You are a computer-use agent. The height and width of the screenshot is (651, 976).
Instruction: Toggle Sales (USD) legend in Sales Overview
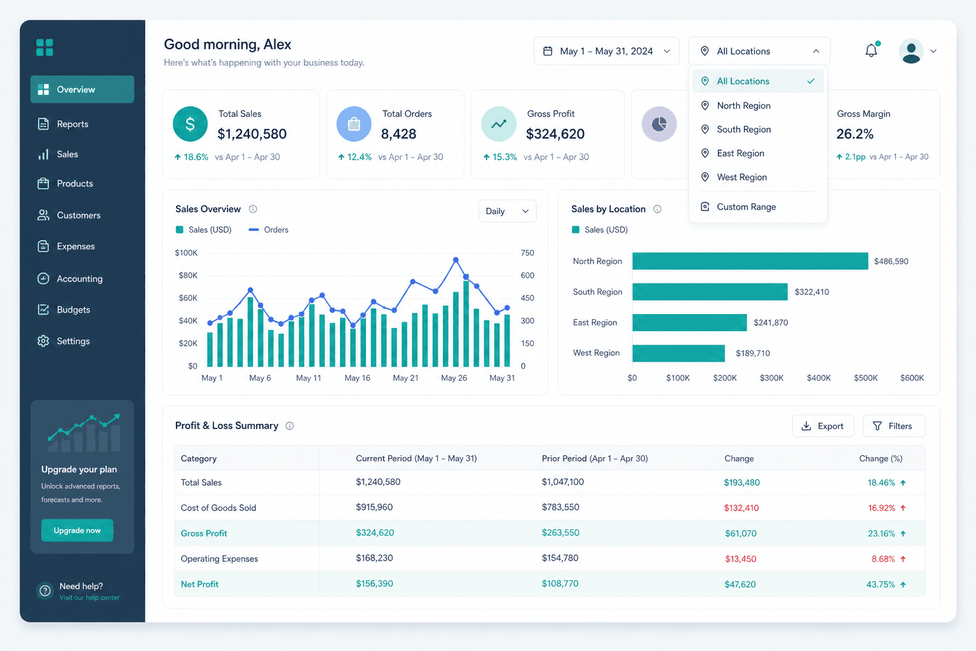(203, 230)
